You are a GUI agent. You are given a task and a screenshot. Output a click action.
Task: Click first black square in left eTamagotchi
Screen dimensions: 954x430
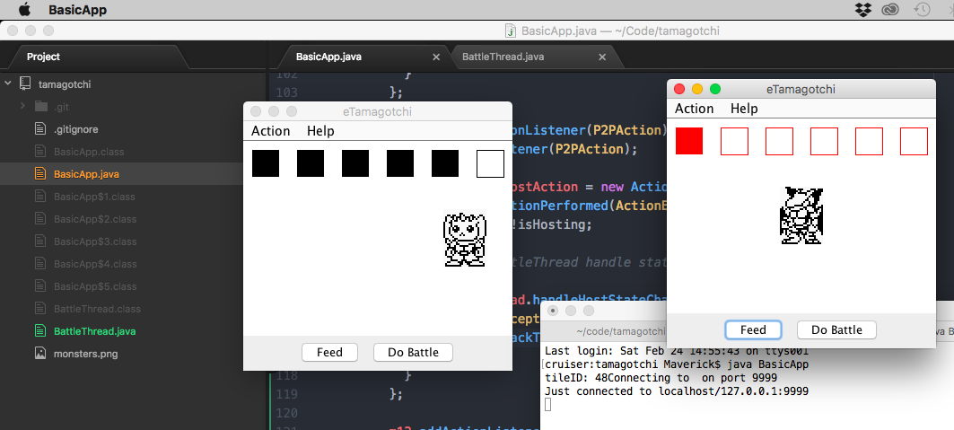coord(266,163)
